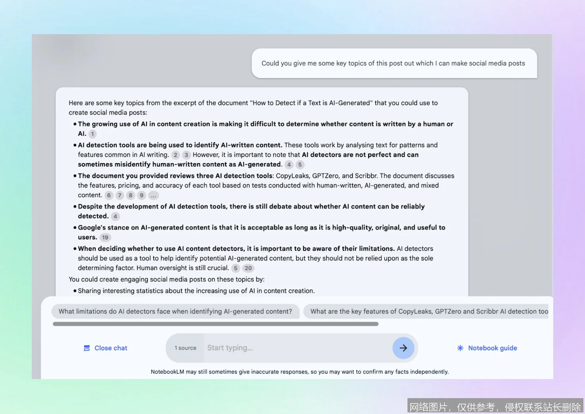Open Notebook guide via its text link
Viewport: 585px width, 414px height.
click(x=492, y=348)
